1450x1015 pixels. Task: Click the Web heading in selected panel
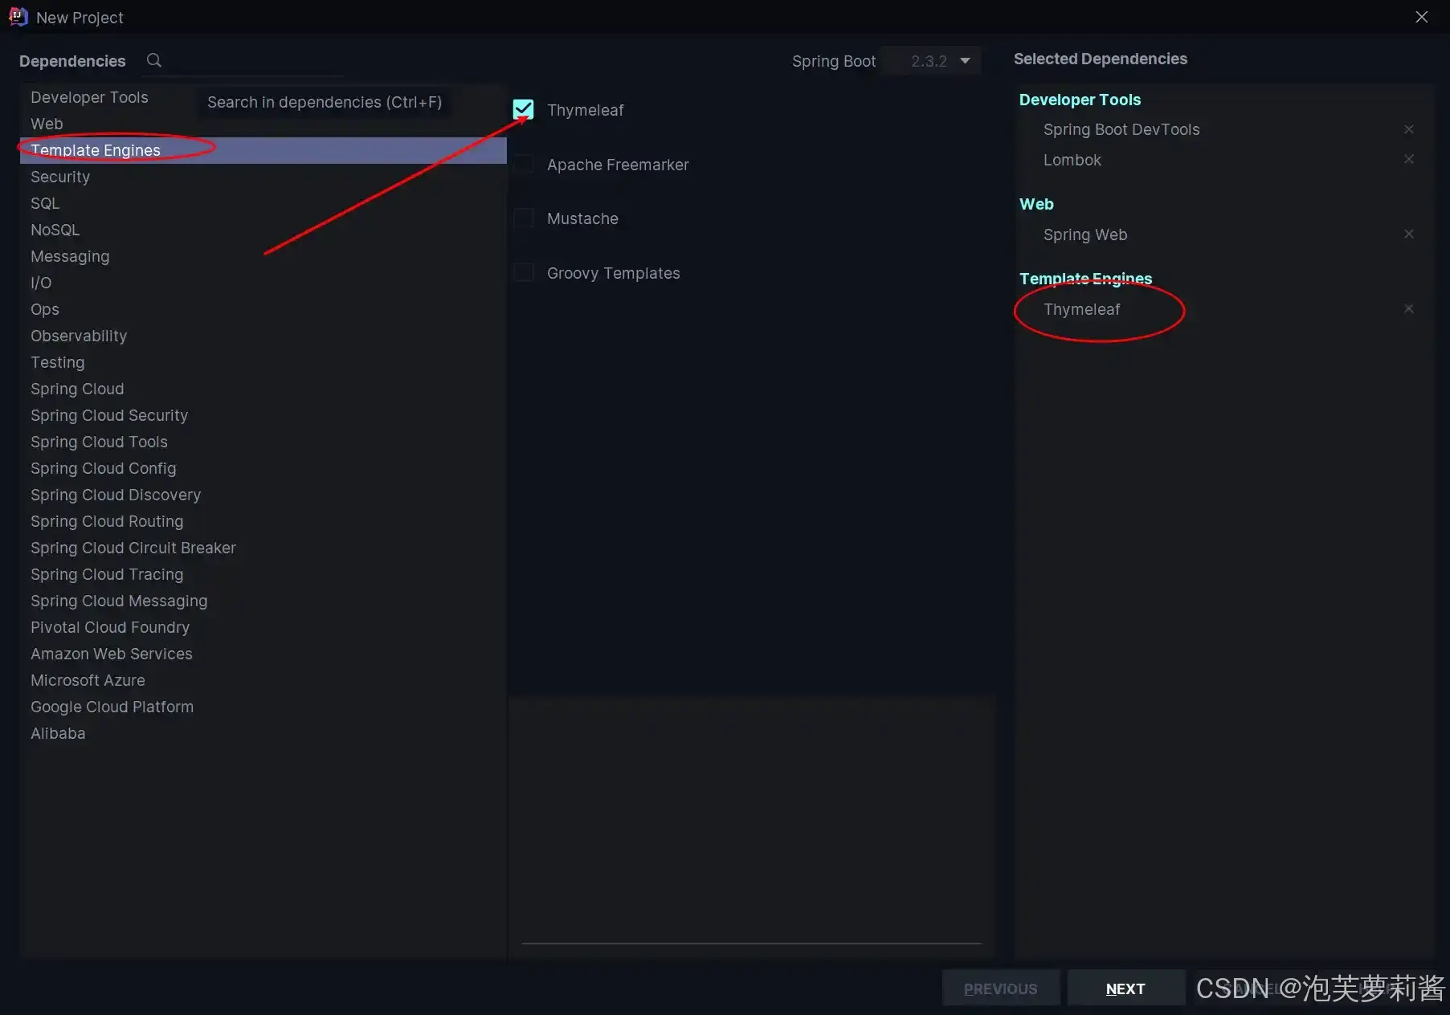(x=1036, y=204)
